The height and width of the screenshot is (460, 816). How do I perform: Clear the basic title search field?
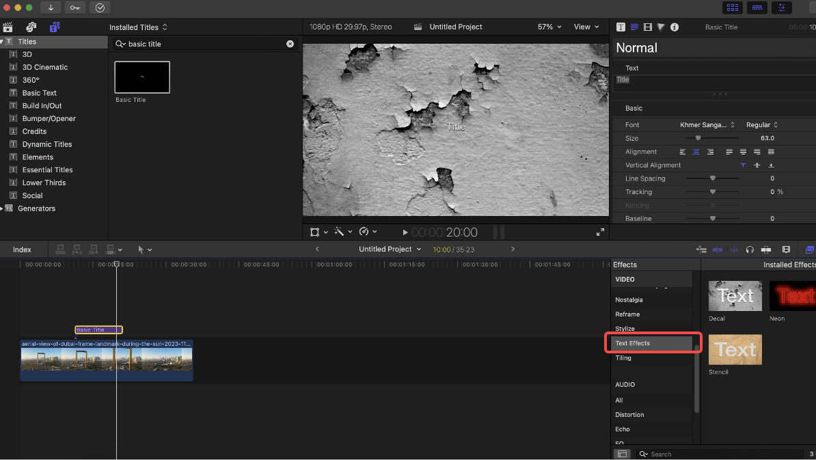290,44
